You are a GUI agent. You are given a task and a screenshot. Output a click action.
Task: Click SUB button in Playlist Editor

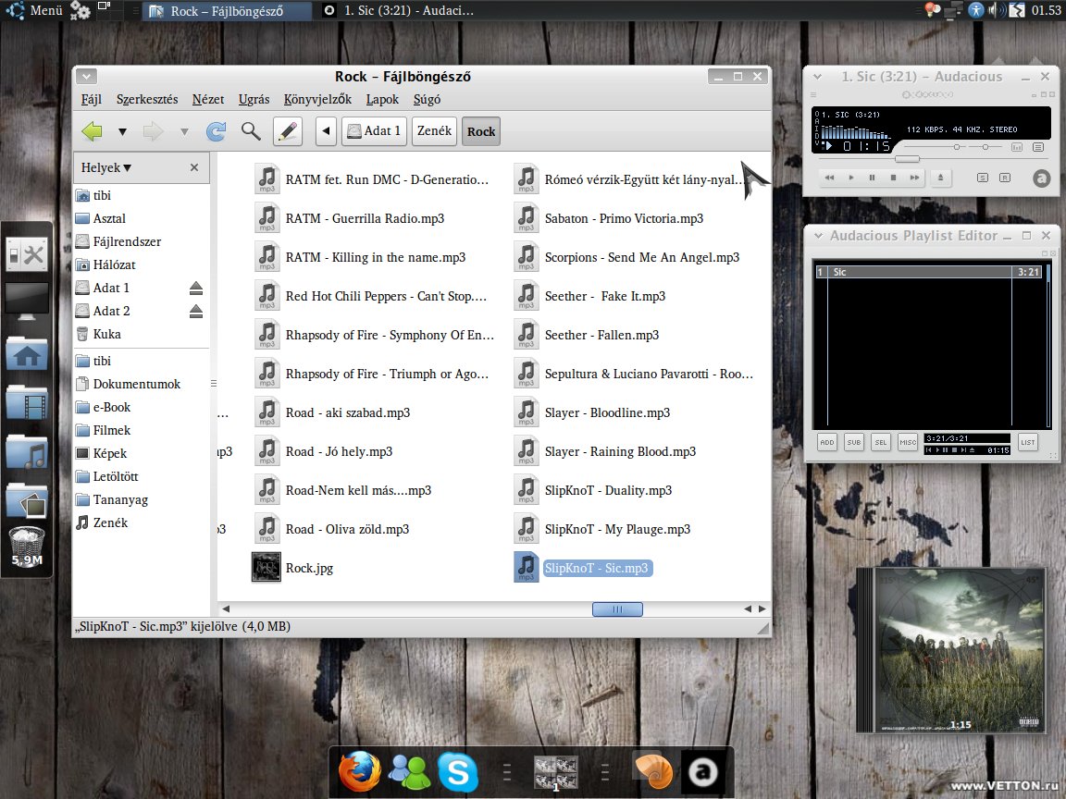point(854,442)
